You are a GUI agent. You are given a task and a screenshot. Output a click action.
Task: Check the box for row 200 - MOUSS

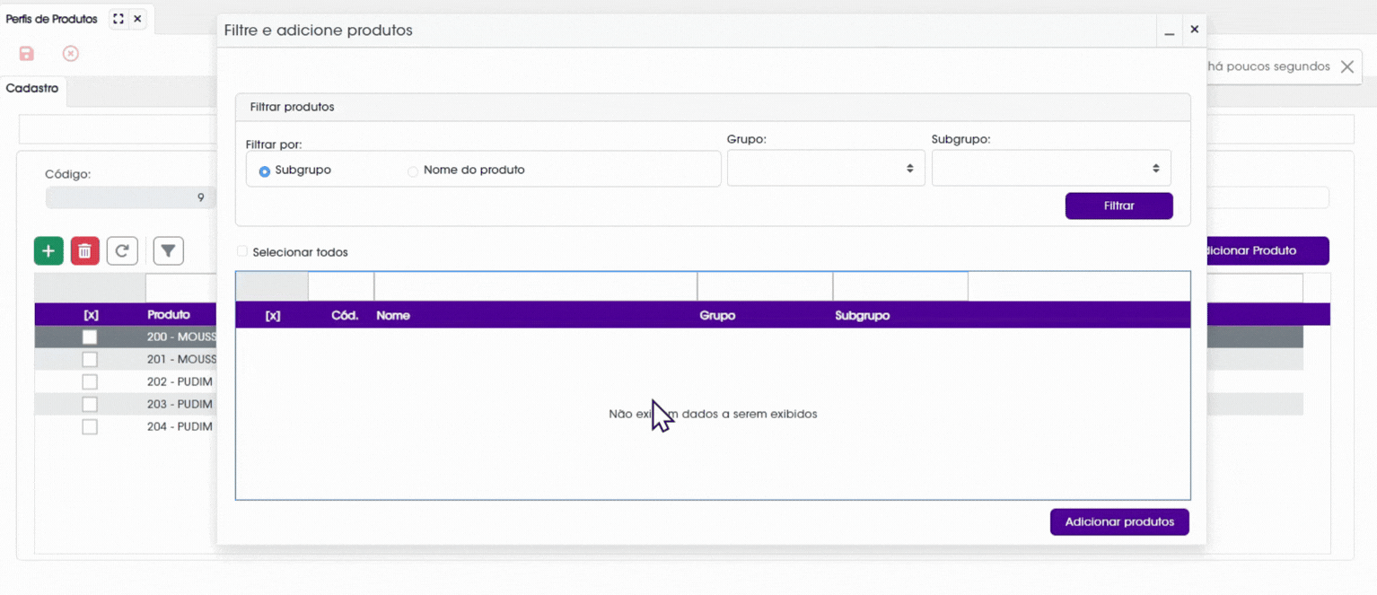click(x=90, y=337)
